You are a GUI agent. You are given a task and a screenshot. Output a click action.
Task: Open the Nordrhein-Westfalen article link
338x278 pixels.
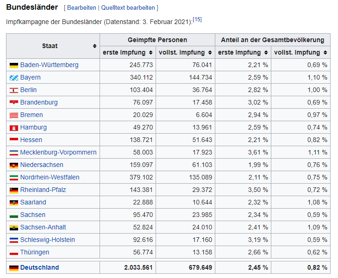50,177
